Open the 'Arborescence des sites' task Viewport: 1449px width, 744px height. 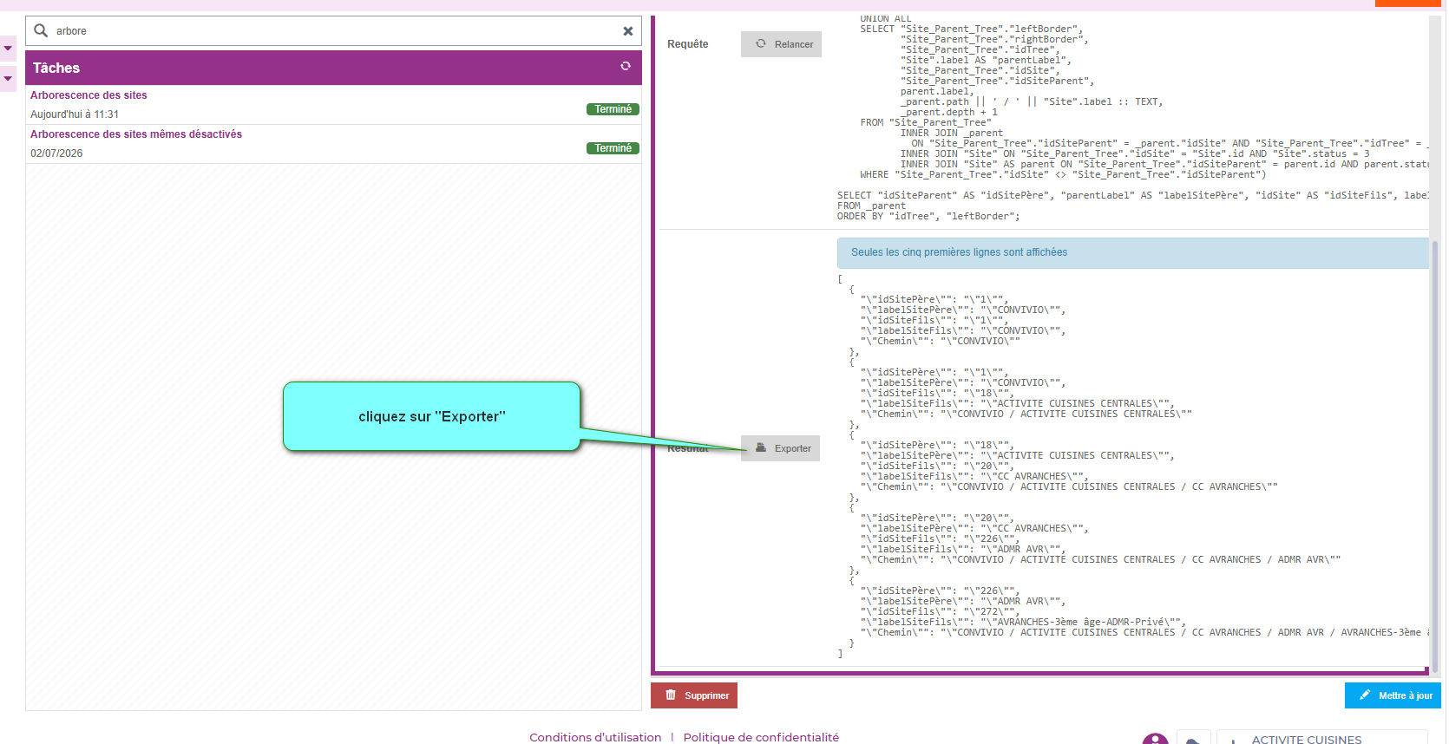(x=89, y=95)
